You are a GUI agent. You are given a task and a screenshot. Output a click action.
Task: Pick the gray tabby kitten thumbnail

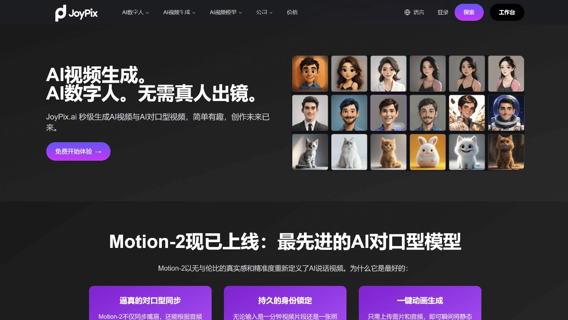(x=310, y=152)
